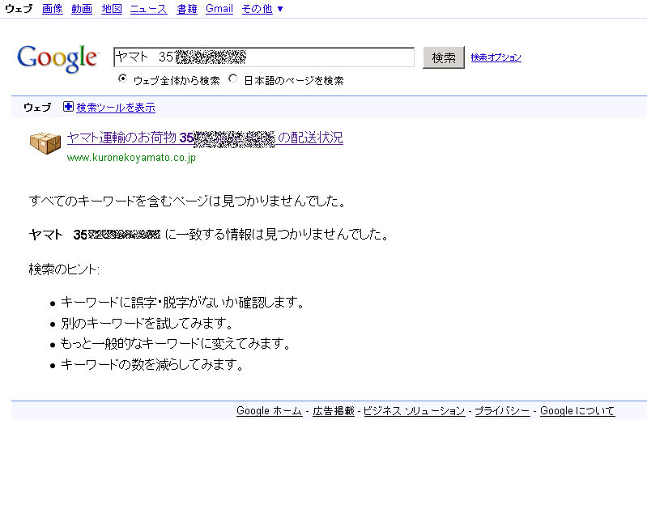
Task: Click the www.kuronekoyamato.co.jp URL text
Action: [131, 158]
